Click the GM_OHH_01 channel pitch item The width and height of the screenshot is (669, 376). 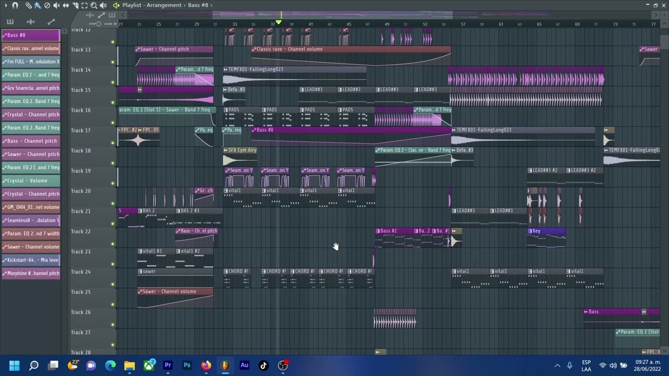coord(30,207)
